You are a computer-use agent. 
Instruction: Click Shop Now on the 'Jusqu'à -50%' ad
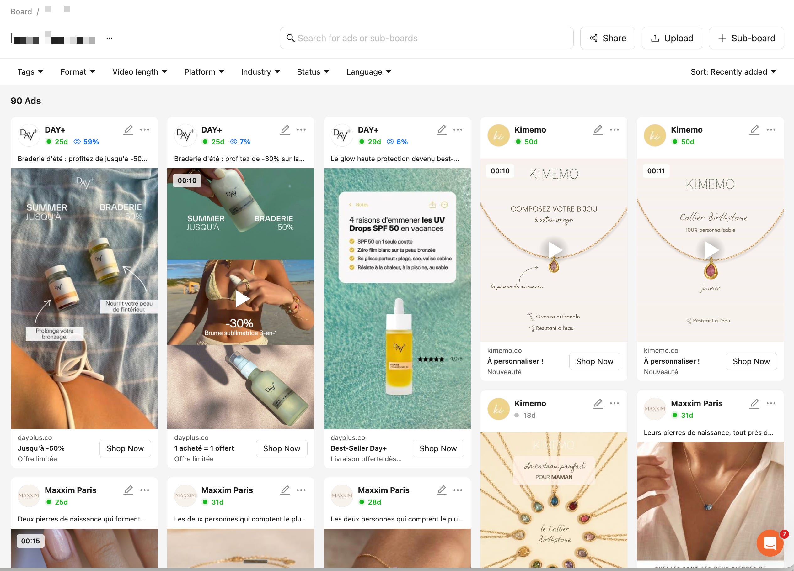click(x=125, y=448)
